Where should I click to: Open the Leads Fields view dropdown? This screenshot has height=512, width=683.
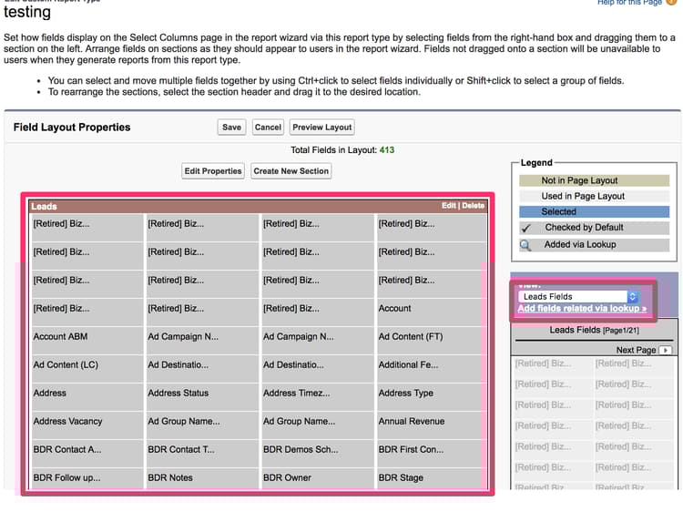pyautogui.click(x=578, y=297)
